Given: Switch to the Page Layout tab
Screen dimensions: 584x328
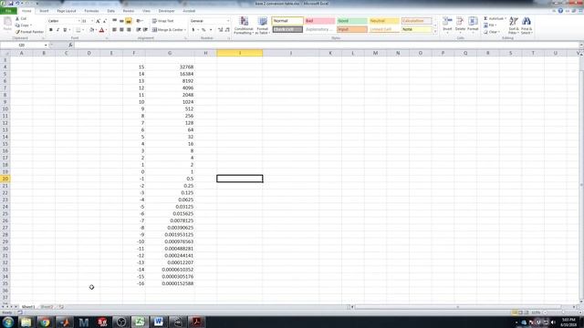Looking at the screenshot, I should coord(67,11).
